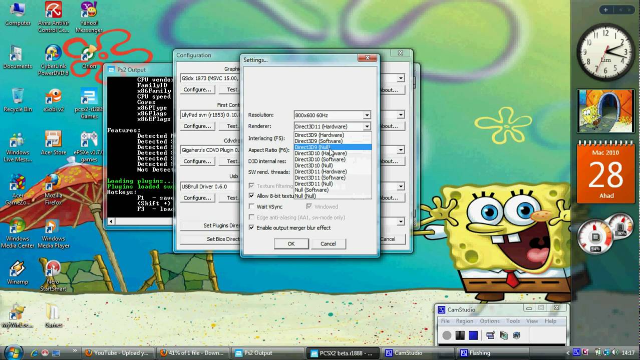The image size is (640, 360).
Task: Open pcsx2-r1888 desktop shortcut
Action: pos(89,104)
